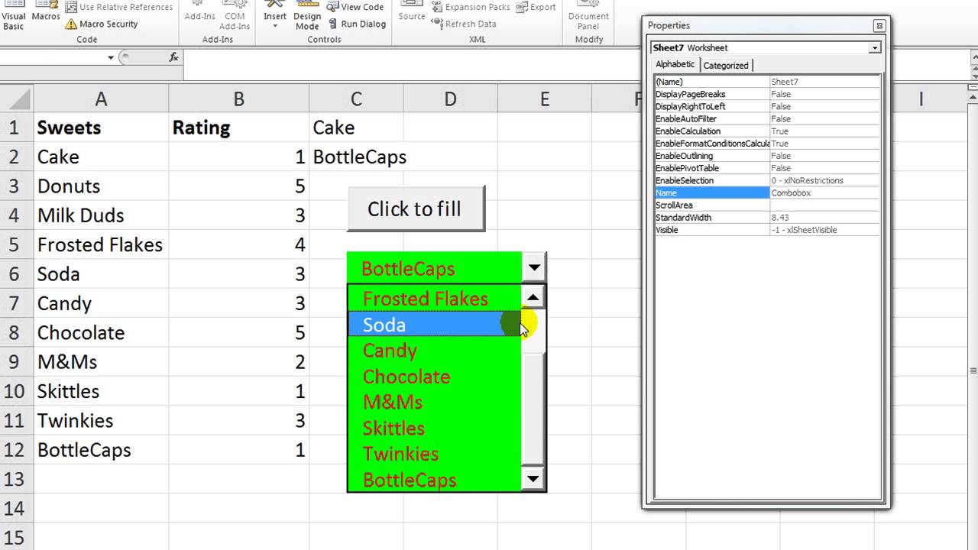Switch to the Categorized tab
978x550 pixels.
tap(727, 66)
